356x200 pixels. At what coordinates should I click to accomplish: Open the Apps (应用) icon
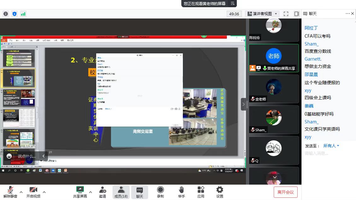click(x=201, y=192)
